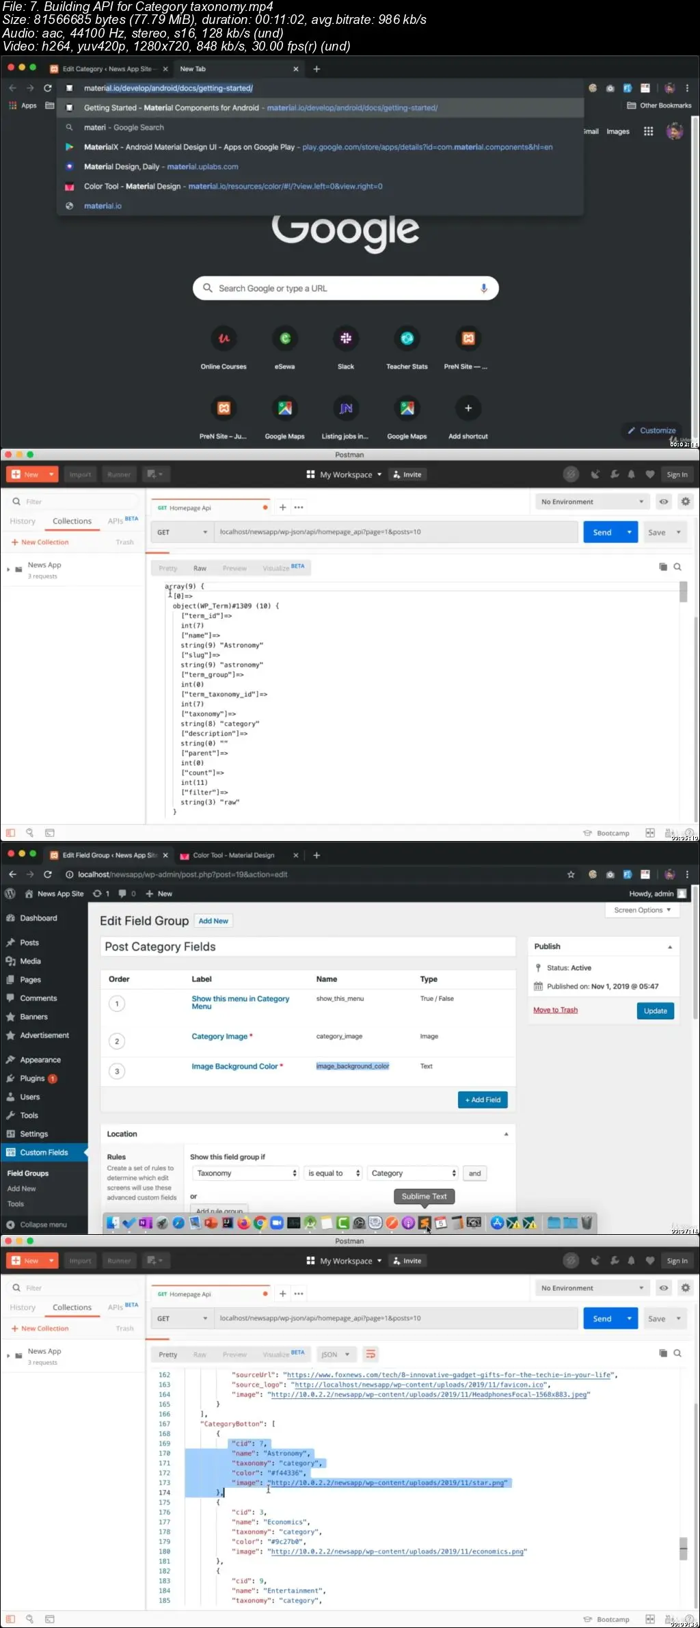
Task: Select Raw response tab in Postman array-output window
Action: pos(200,568)
